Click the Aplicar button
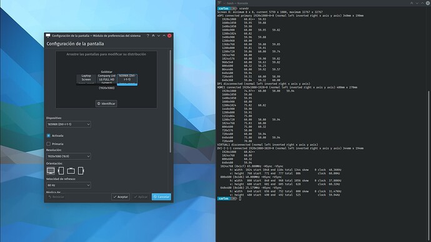This screenshot has width=431, height=242. [x=141, y=196]
